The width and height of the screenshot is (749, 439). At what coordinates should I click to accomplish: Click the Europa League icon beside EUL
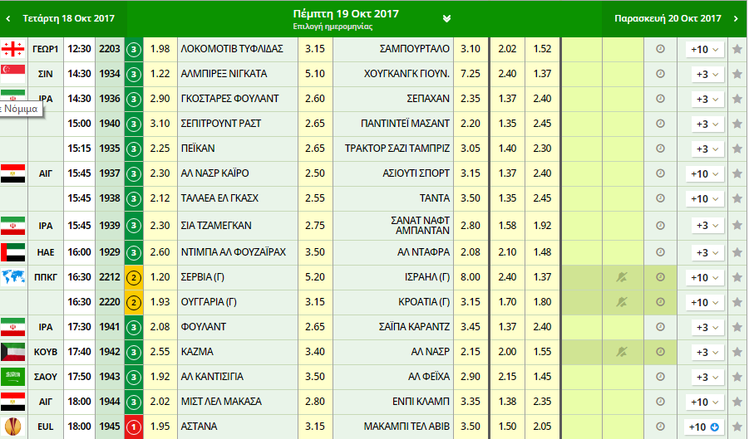pos(13,427)
